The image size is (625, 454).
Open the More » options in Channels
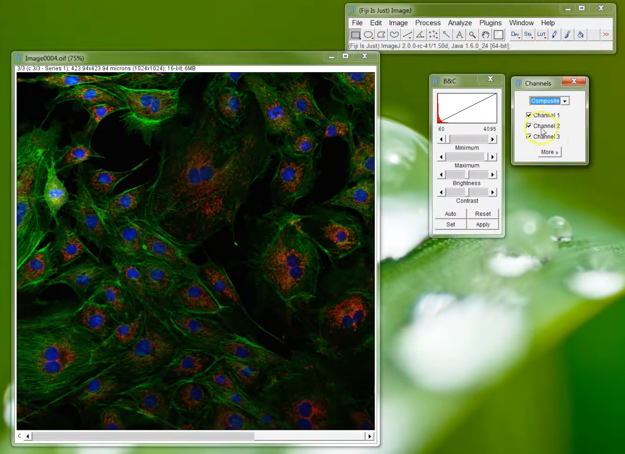[x=549, y=152]
